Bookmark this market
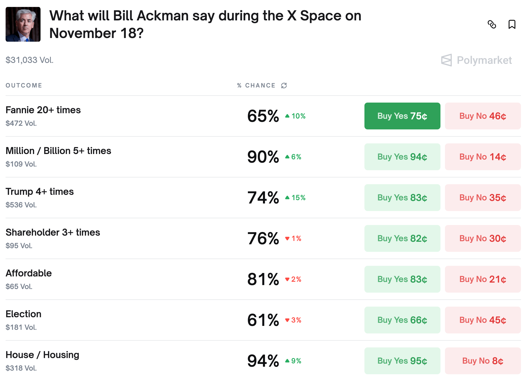This screenshot has height=379, width=531. click(x=512, y=25)
